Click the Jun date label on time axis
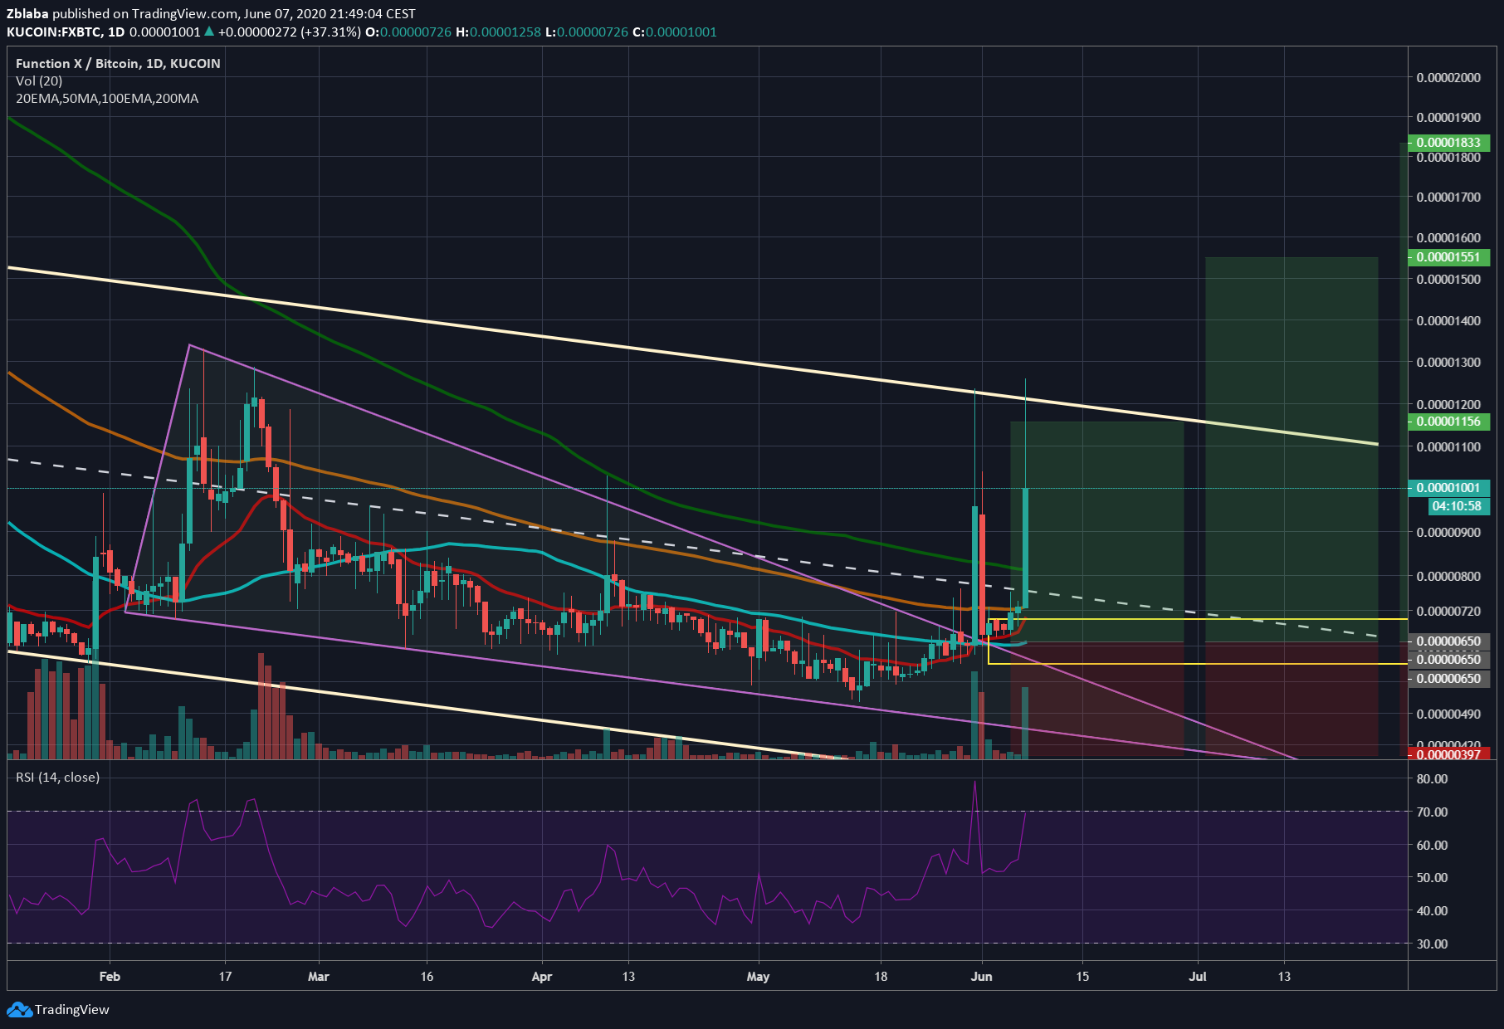Screen dimensions: 1504x1029 pos(981,977)
